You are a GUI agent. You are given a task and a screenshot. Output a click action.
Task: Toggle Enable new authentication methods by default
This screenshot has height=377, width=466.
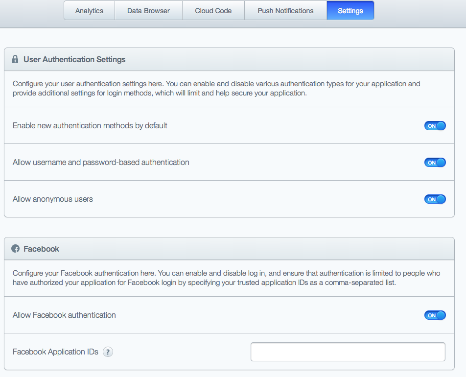(435, 126)
